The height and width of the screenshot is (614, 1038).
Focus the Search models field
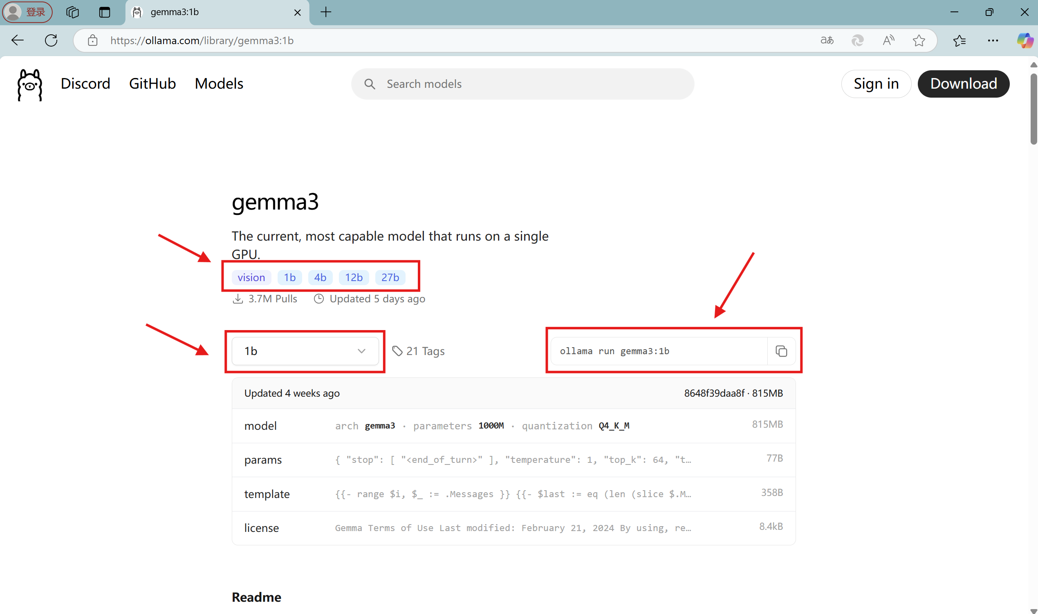522,84
